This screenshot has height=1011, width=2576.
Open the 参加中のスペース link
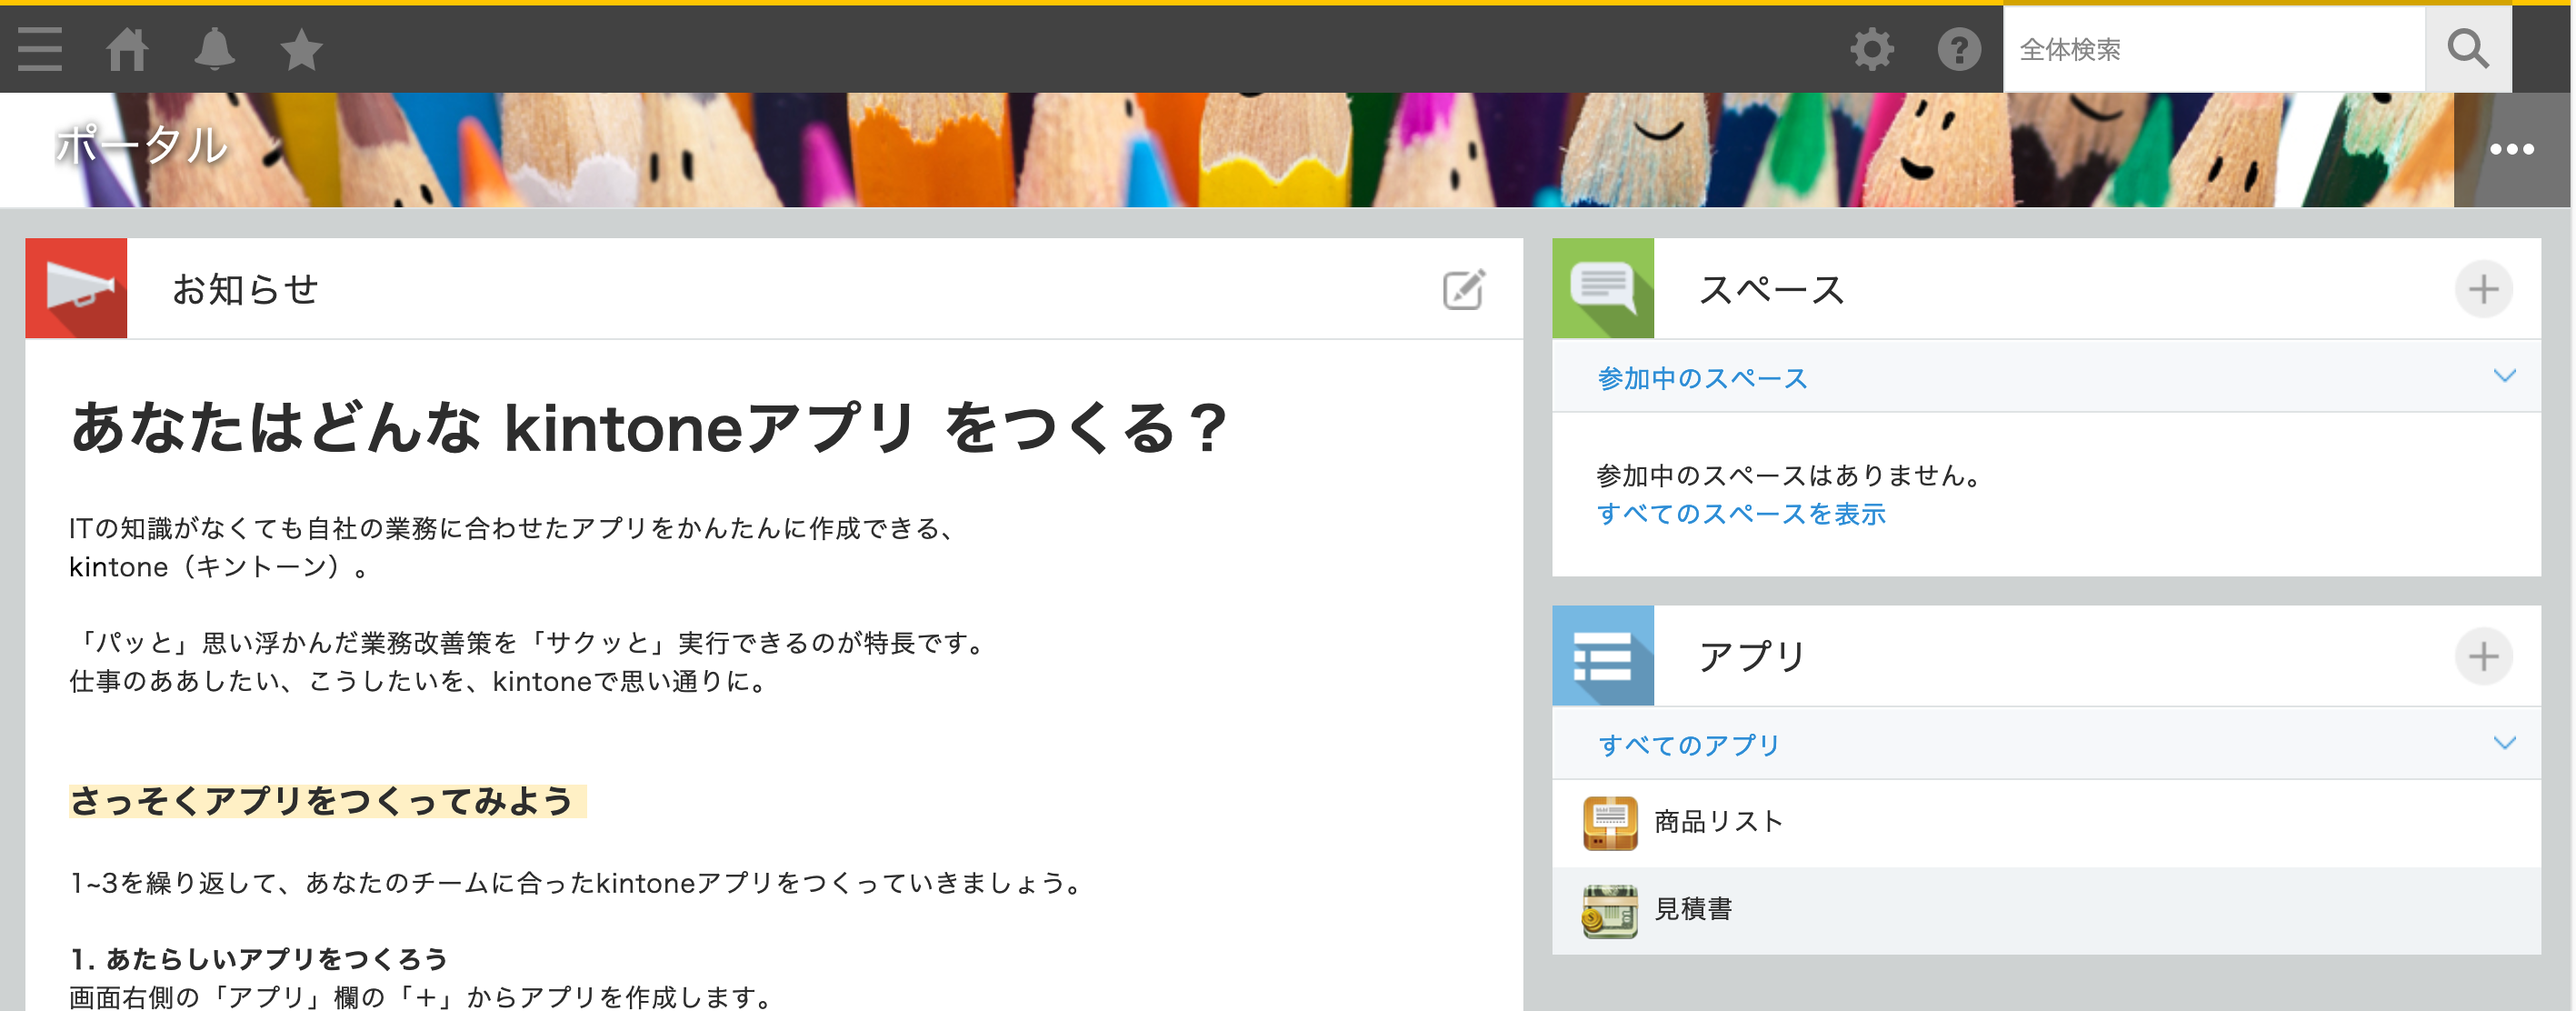point(1702,377)
